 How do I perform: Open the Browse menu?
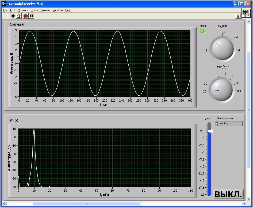tap(45, 10)
